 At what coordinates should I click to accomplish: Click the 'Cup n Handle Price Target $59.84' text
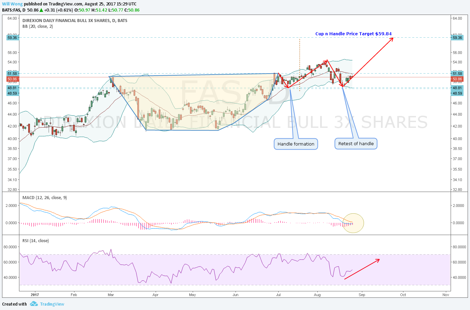[353, 34]
